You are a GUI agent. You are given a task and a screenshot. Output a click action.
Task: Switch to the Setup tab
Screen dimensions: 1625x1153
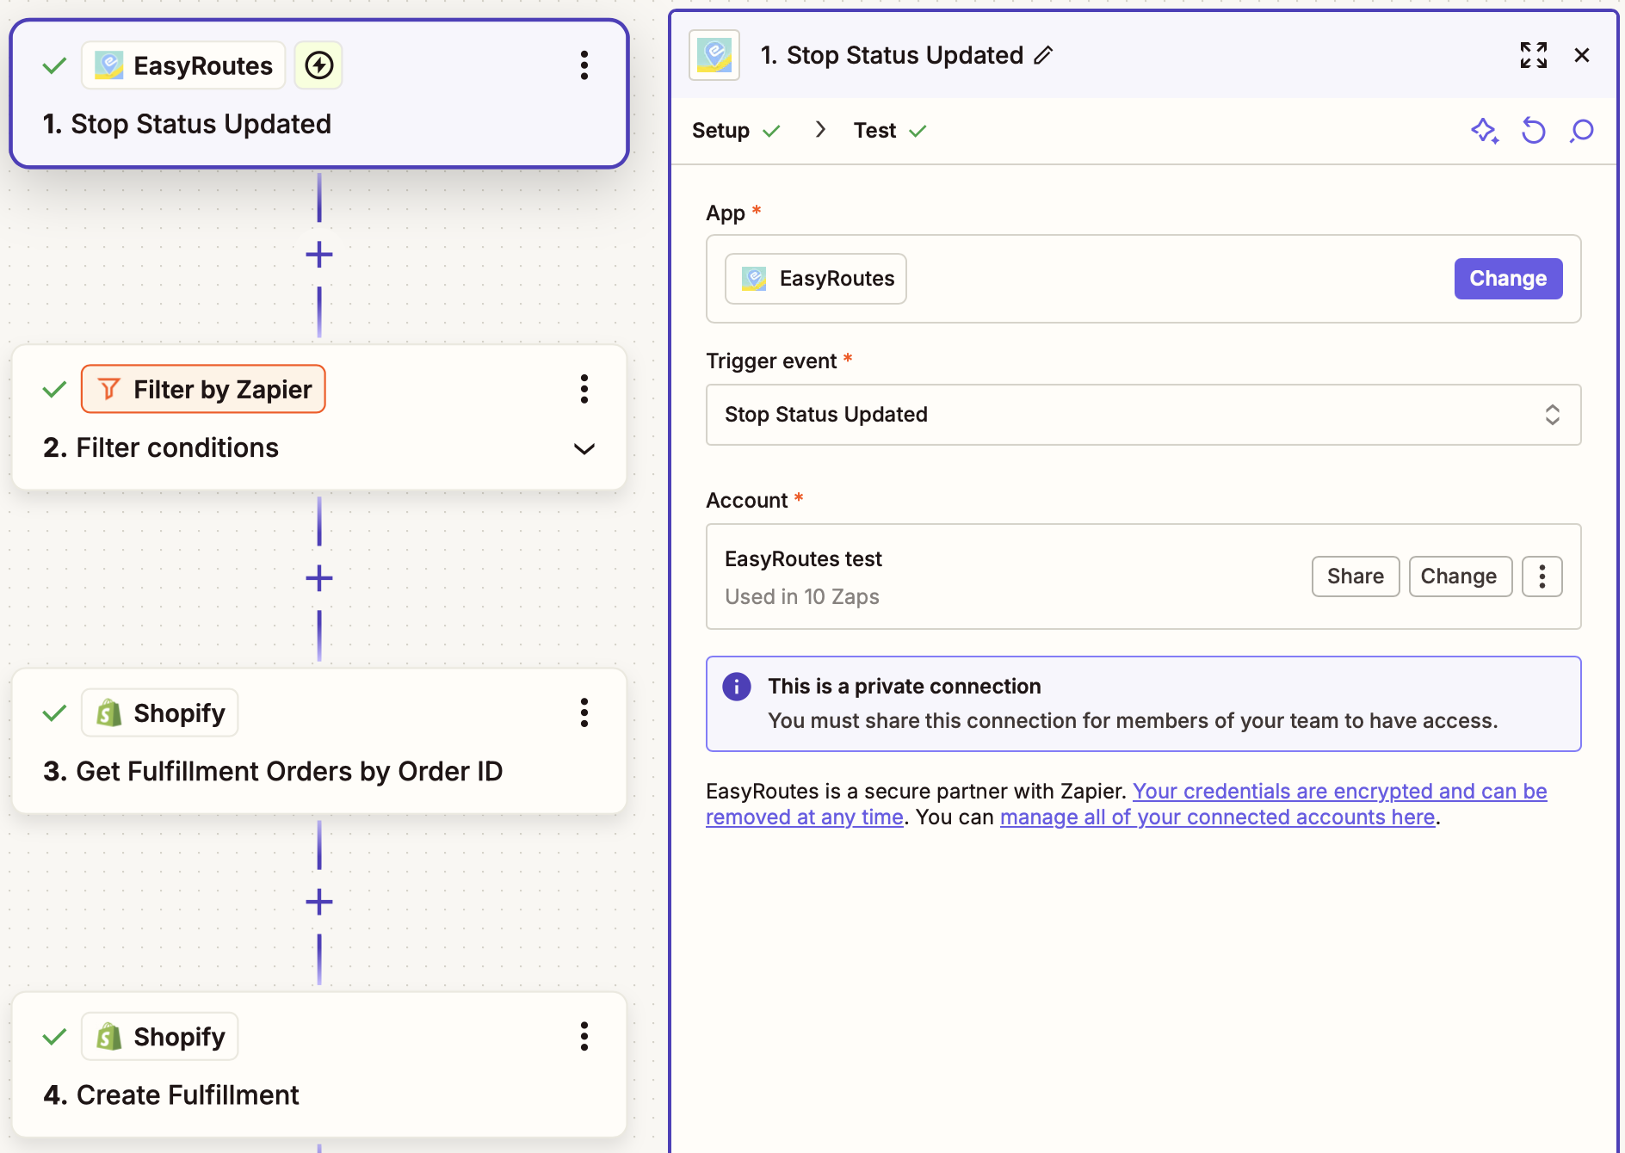coord(736,131)
